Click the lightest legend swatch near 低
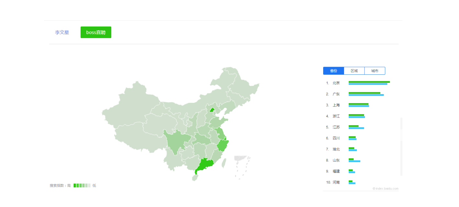This screenshot has width=459, height=207. pyautogui.click(x=89, y=185)
